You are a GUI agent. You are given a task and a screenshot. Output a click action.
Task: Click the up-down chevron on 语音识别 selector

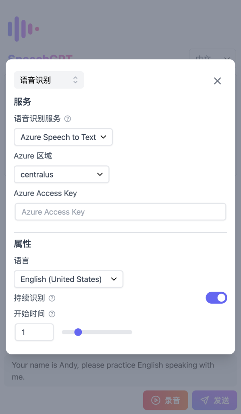click(x=76, y=80)
